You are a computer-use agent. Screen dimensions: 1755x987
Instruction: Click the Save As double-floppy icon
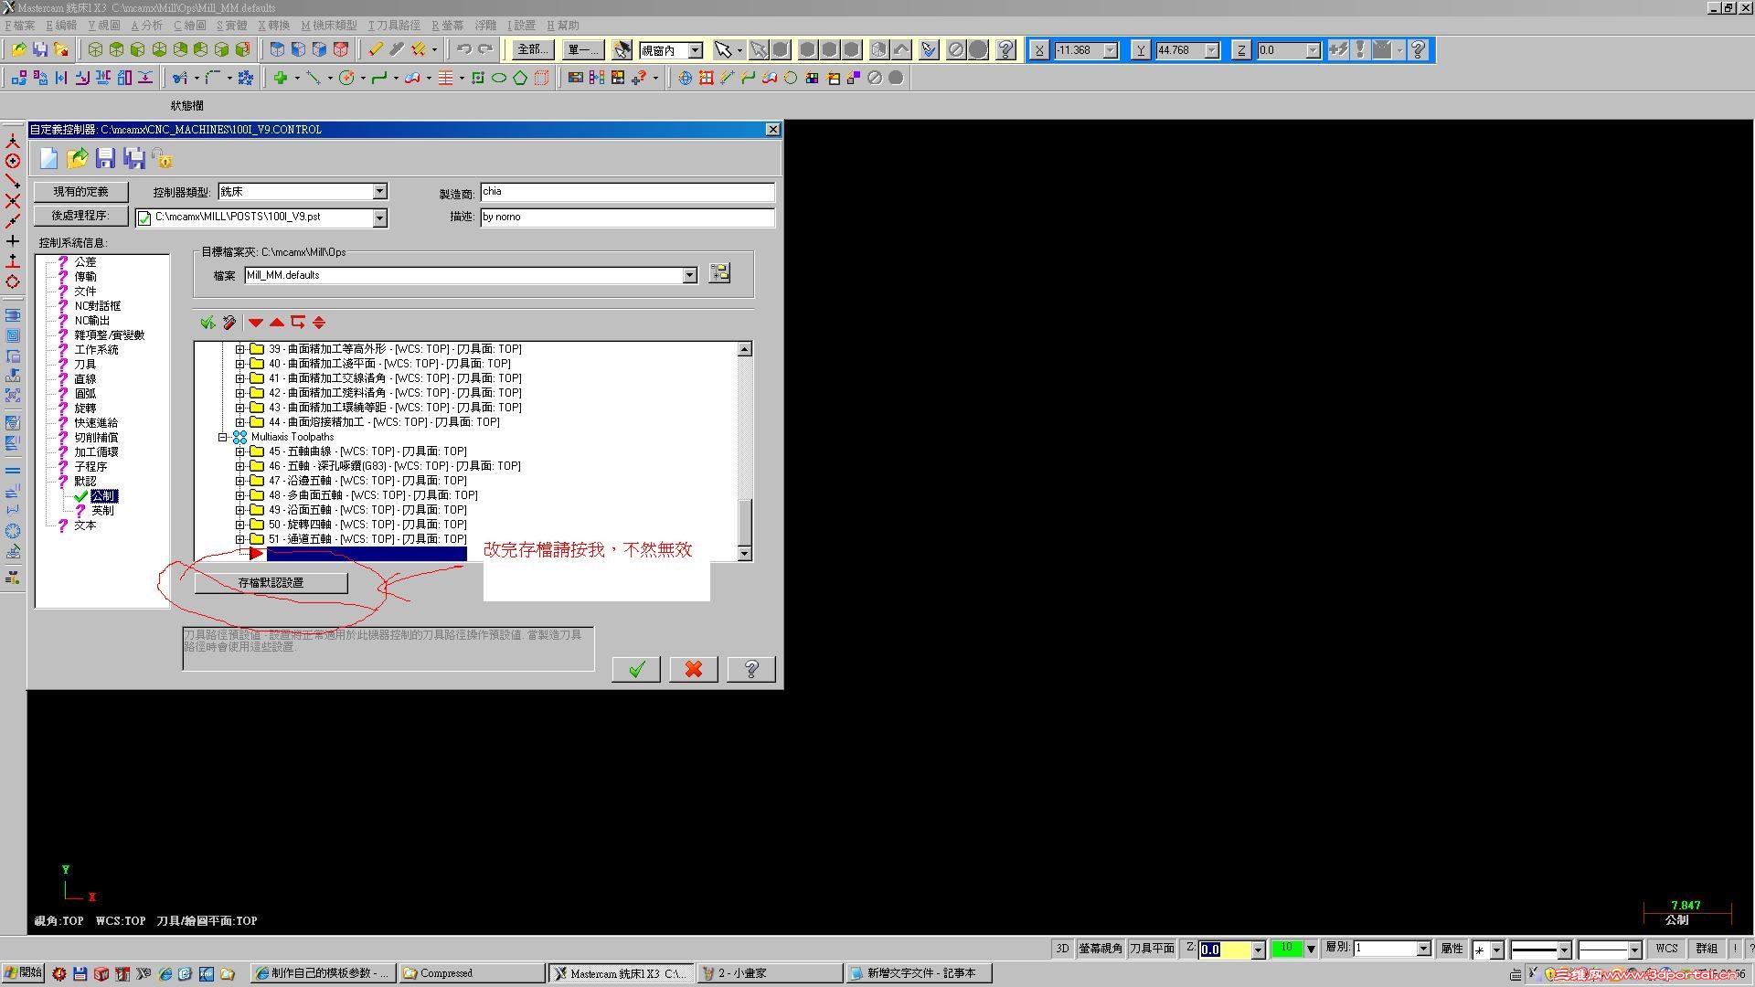click(x=134, y=158)
